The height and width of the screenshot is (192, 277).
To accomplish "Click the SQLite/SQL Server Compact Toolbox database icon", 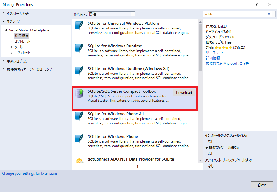I will (79, 93).
